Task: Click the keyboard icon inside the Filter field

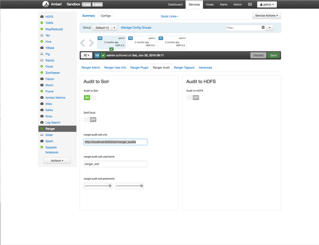Action: (262, 28)
